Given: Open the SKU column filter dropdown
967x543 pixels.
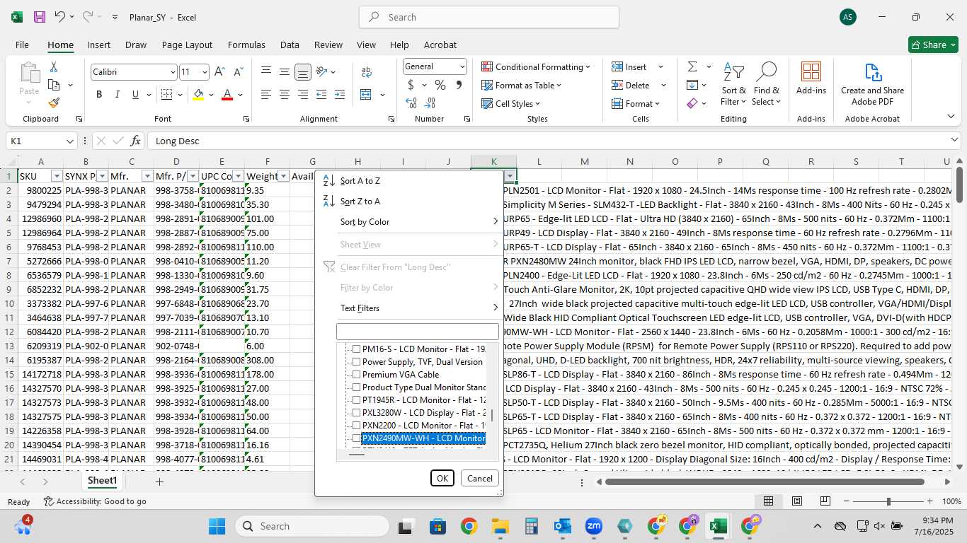Looking at the screenshot, I should pos(57,176).
